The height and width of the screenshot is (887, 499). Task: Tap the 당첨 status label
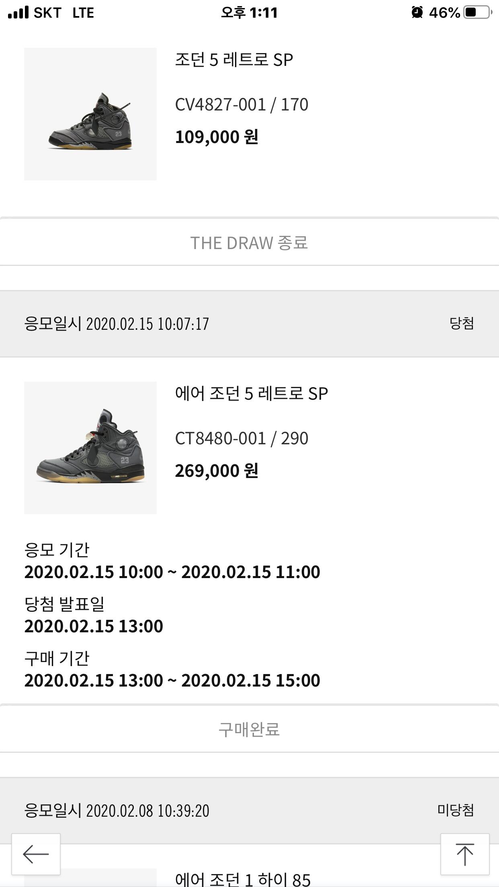coord(462,323)
